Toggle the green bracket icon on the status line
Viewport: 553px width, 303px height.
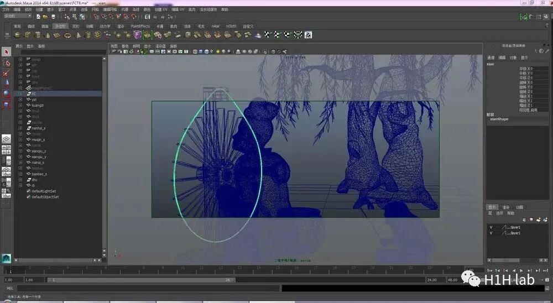[524, 17]
